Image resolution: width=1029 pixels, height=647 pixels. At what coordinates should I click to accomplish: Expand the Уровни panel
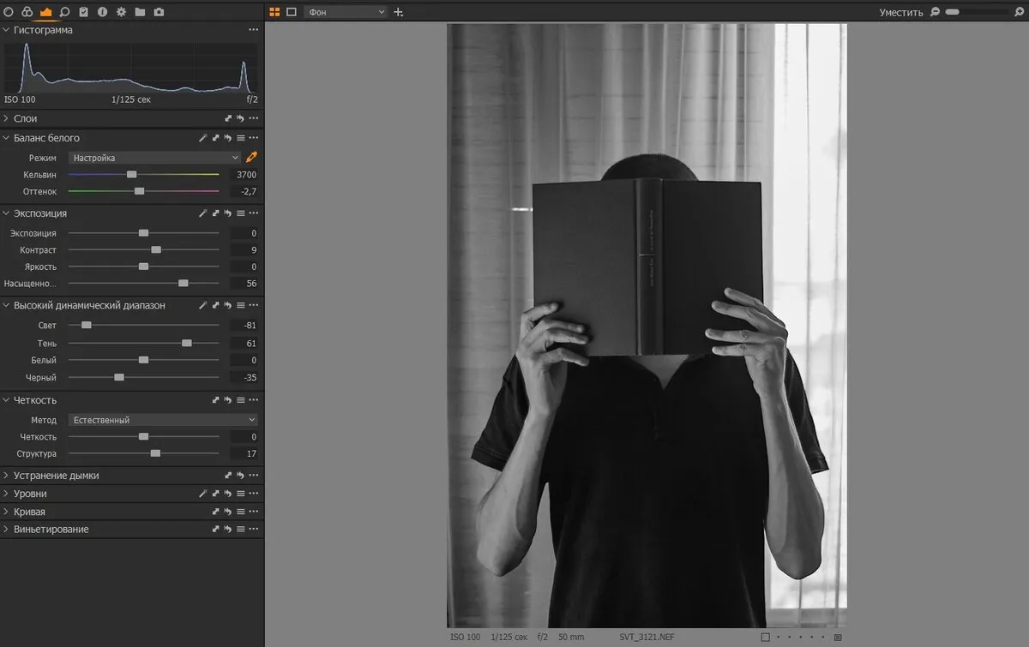click(6, 494)
